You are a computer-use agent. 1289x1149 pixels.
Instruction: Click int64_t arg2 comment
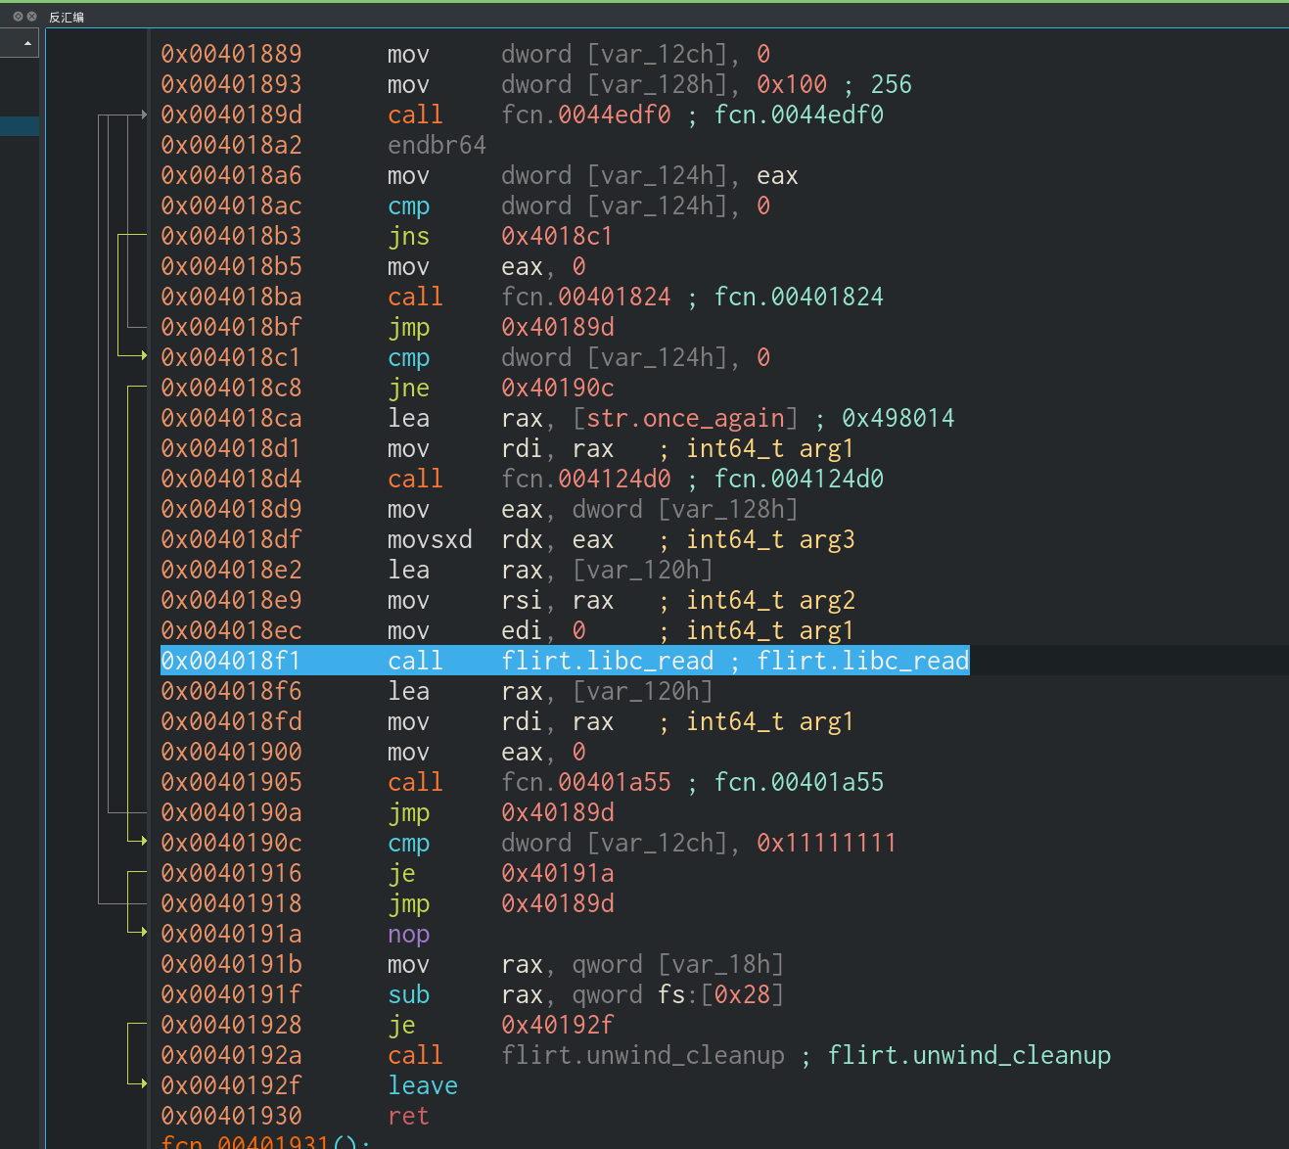pyautogui.click(x=770, y=600)
